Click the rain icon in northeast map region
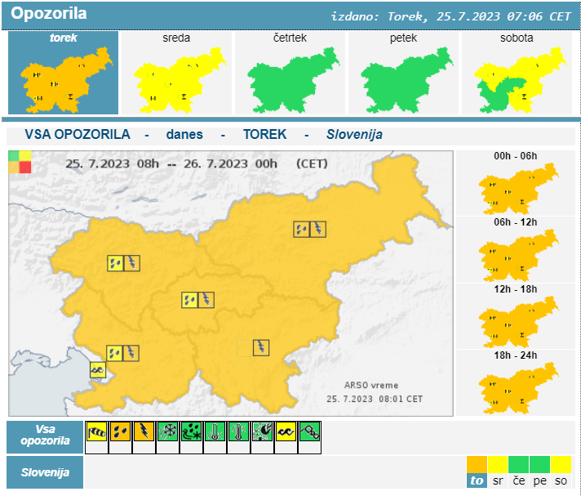This screenshot has width=581, height=496. click(x=302, y=230)
